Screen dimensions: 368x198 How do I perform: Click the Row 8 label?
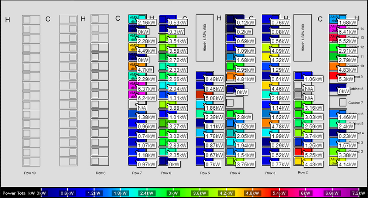pyautogui.click(x=100, y=173)
